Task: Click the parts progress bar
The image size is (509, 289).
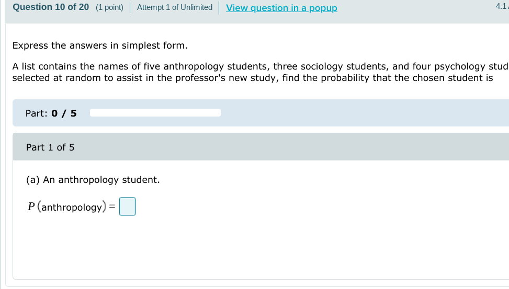Action: [x=155, y=113]
